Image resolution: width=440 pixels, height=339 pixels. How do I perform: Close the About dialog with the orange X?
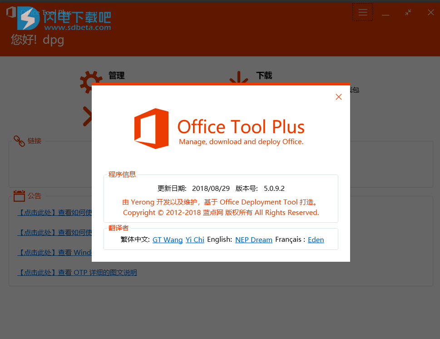(x=338, y=97)
